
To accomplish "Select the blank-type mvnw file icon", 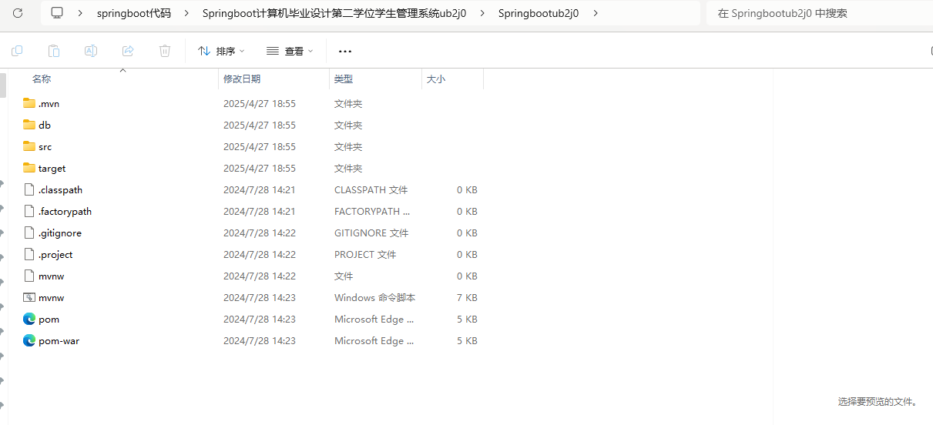I will pyautogui.click(x=29, y=276).
